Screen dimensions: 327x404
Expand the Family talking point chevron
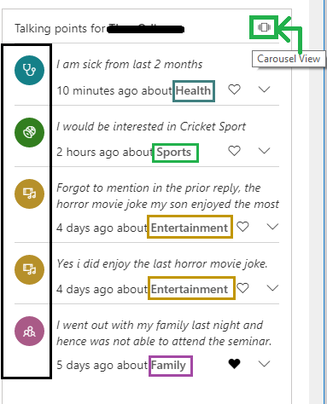pyautogui.click(x=264, y=364)
